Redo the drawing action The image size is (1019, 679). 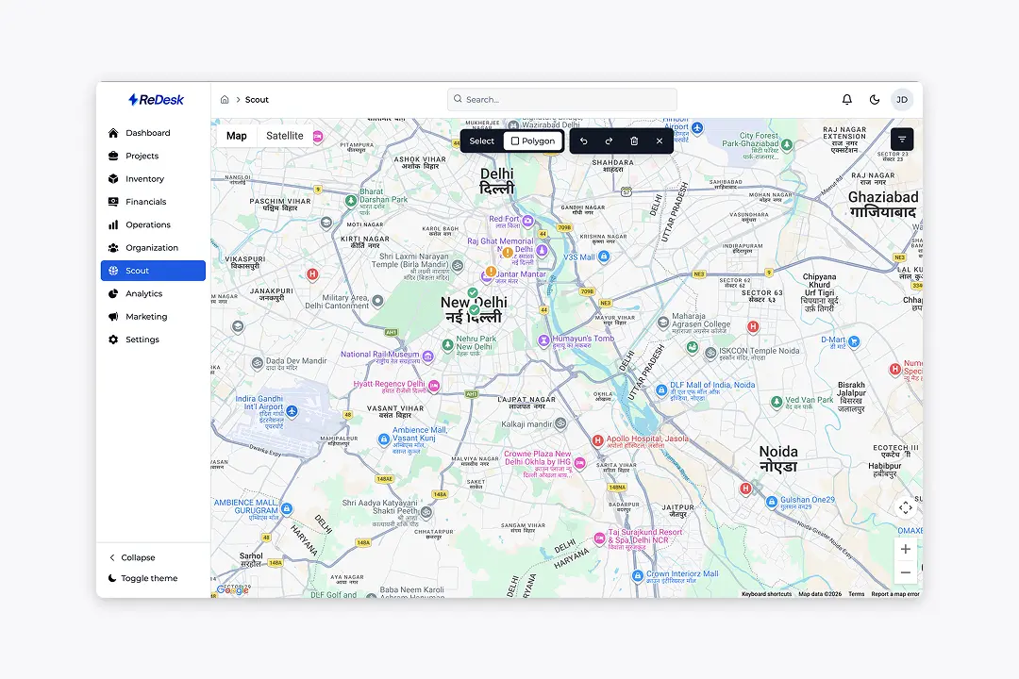point(609,141)
